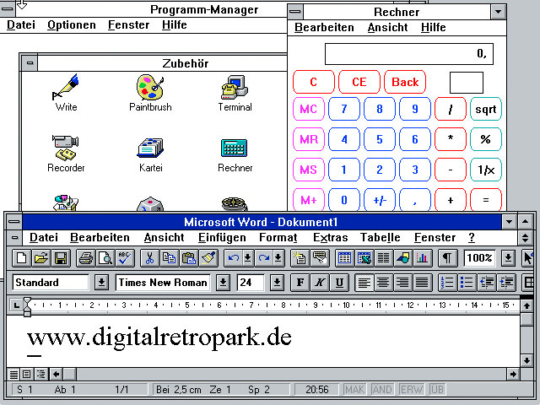Align the text left
This screenshot has height=405, width=540.
tap(364, 283)
